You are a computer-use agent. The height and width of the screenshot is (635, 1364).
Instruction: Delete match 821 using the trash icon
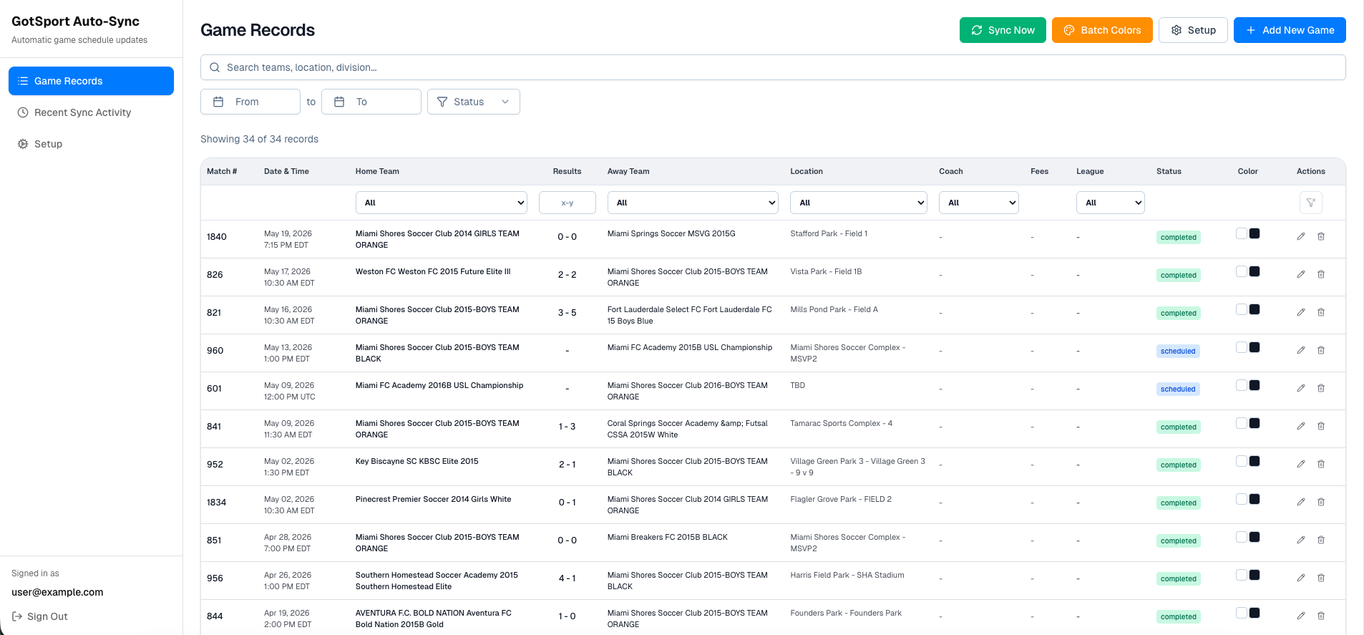point(1321,312)
